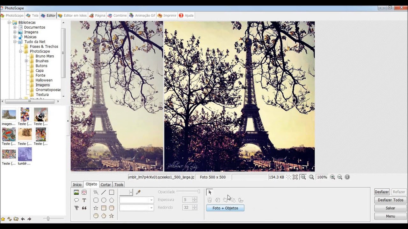Select the rich text tool
The width and height of the screenshot is (408, 229).
coord(76,208)
